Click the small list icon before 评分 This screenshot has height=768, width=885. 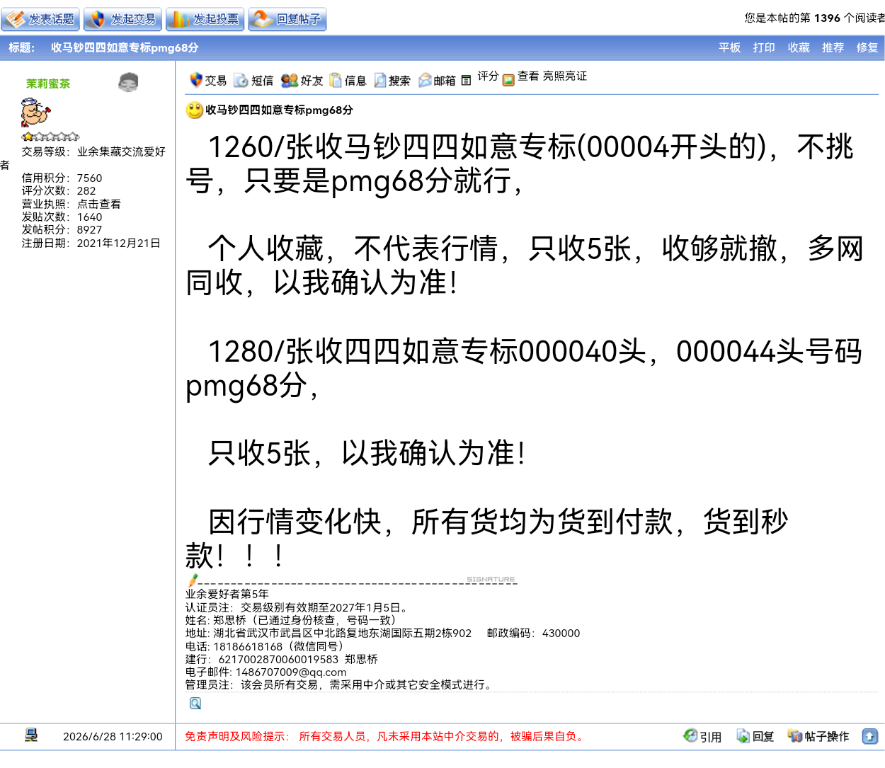(466, 81)
